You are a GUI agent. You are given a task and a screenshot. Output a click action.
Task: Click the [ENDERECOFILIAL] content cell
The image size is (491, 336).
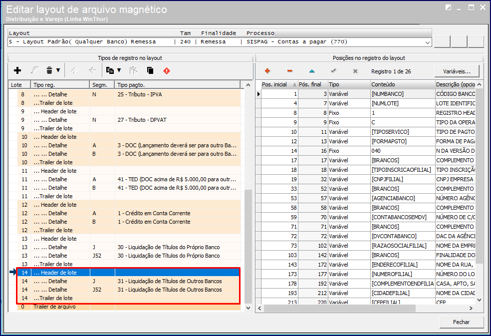(402, 265)
